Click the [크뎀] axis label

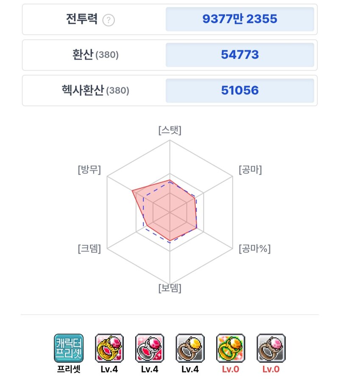89,248
